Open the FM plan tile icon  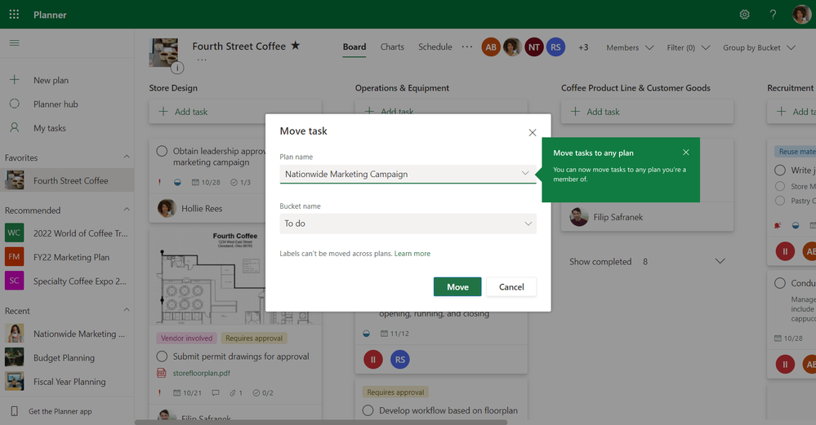pyautogui.click(x=14, y=257)
